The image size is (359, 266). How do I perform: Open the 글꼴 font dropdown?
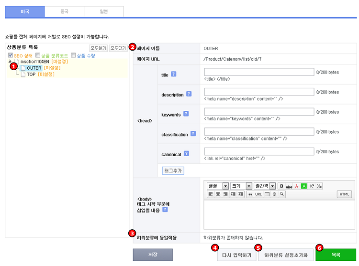click(225, 186)
